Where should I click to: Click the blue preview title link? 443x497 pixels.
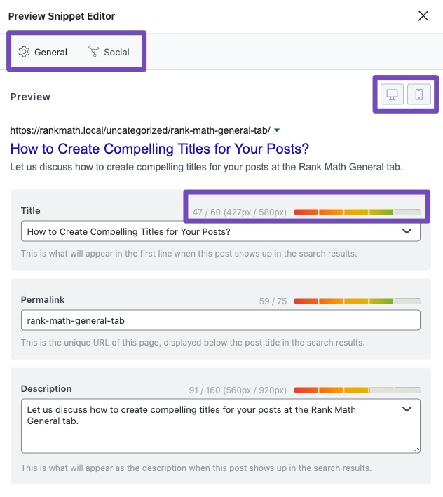click(x=159, y=149)
